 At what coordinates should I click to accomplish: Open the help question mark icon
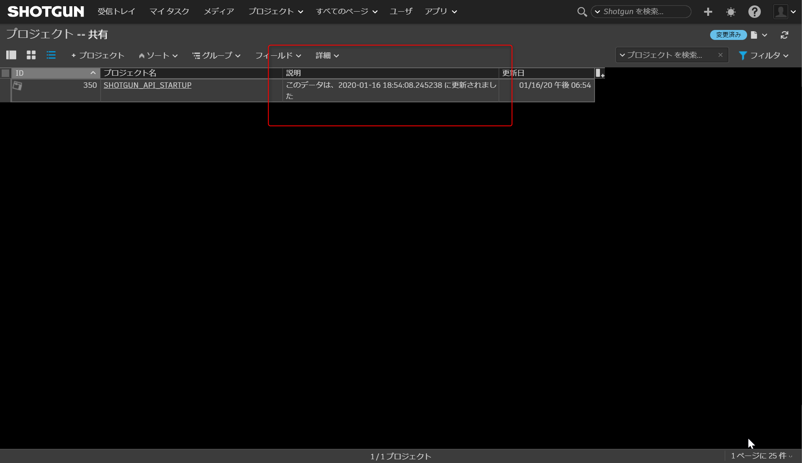click(754, 12)
